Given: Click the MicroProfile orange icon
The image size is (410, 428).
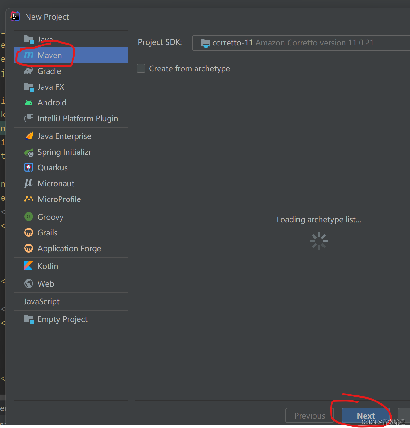Looking at the screenshot, I should 29,199.
